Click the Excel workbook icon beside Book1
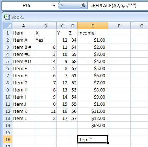 click(7, 17)
